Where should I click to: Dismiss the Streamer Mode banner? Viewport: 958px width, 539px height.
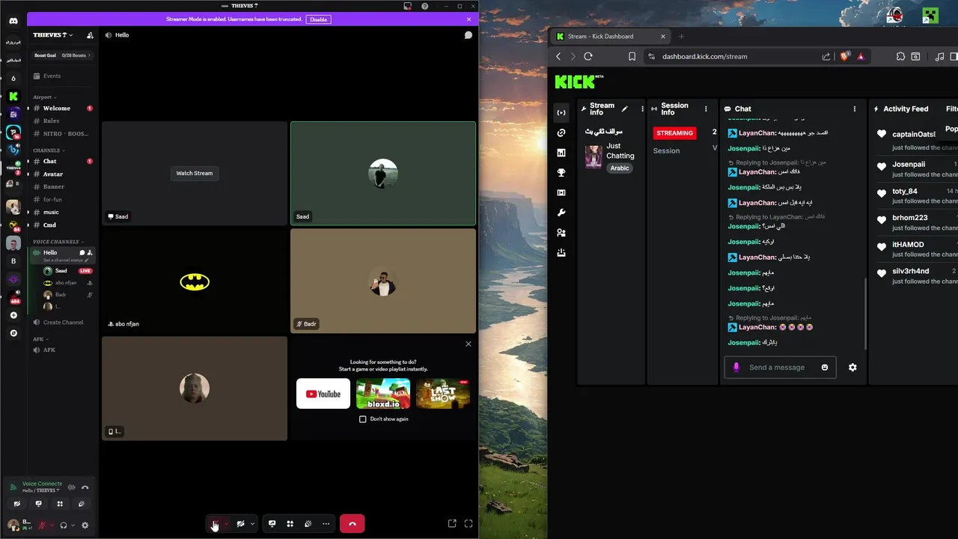tap(469, 19)
